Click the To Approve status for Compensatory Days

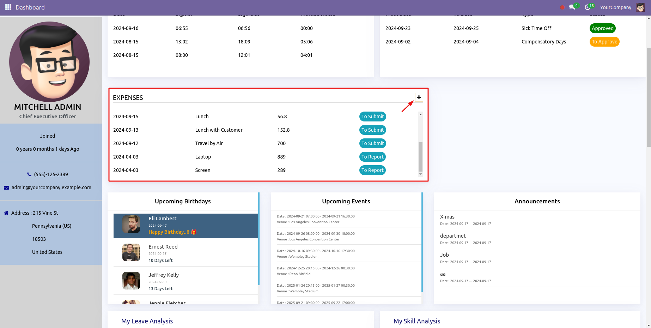[604, 42]
